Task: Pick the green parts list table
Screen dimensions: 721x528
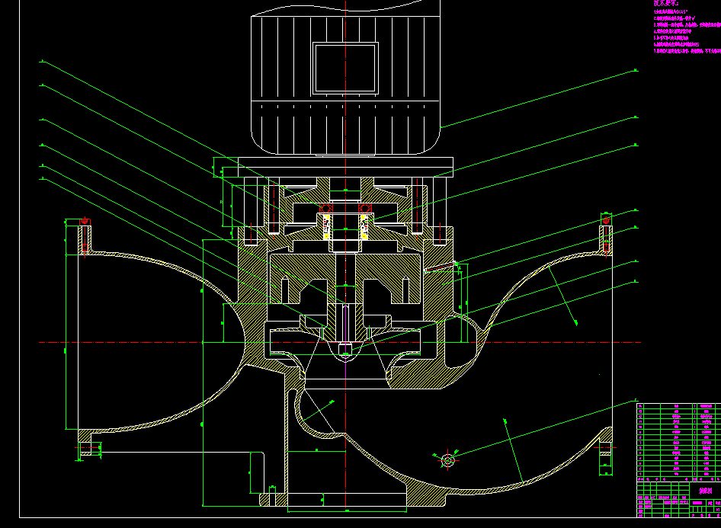Action: 678,443
